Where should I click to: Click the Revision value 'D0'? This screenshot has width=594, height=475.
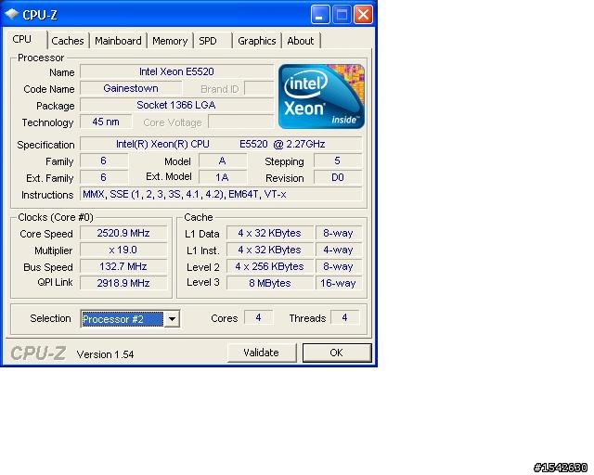point(338,177)
